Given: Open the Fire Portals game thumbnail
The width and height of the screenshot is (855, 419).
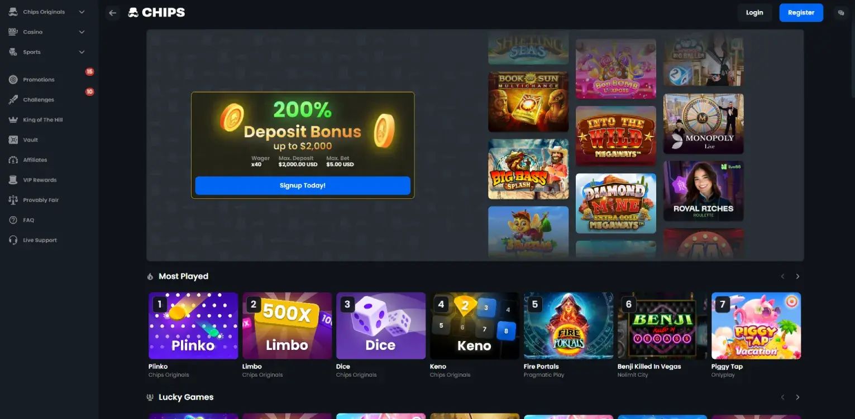Looking at the screenshot, I should click(569, 326).
